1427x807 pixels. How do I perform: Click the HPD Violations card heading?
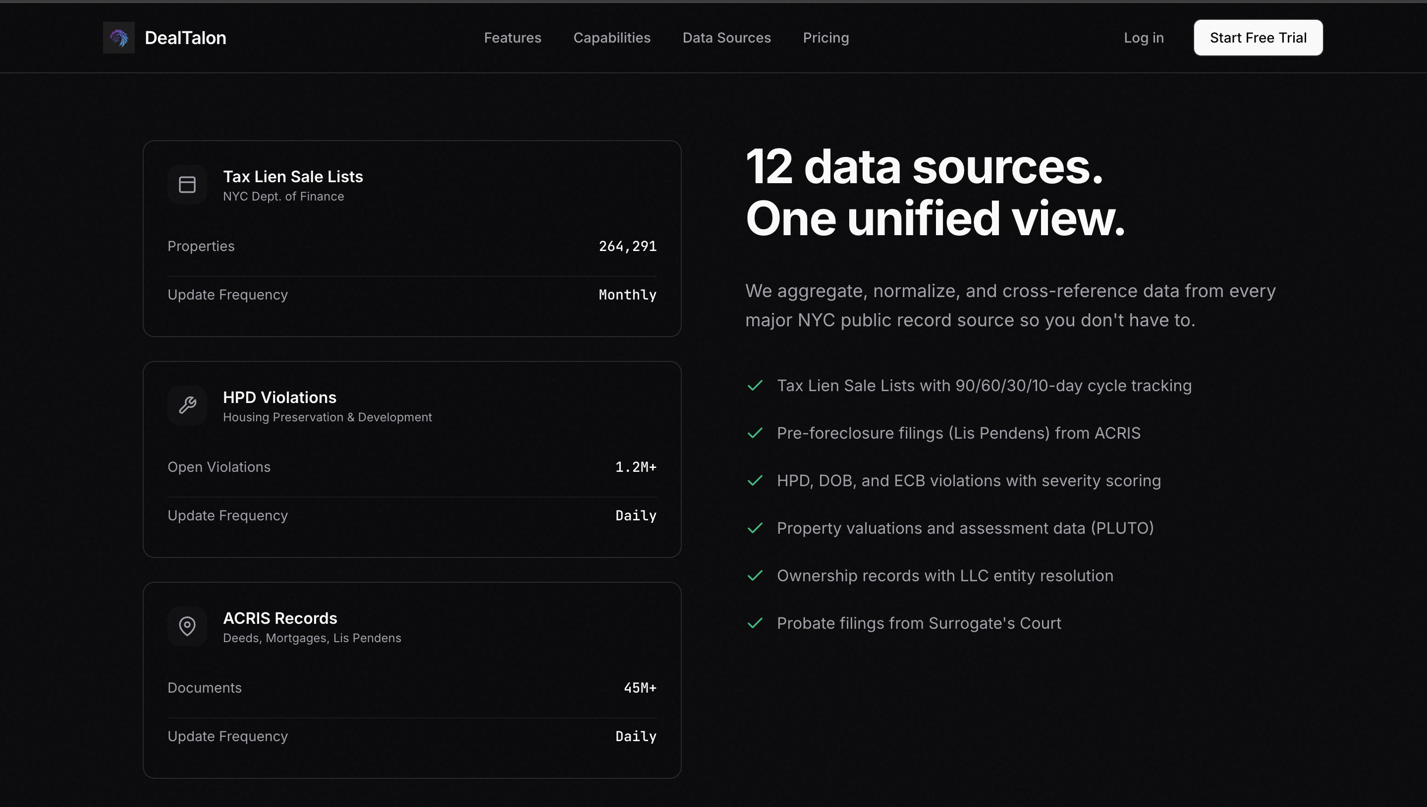[x=279, y=398]
